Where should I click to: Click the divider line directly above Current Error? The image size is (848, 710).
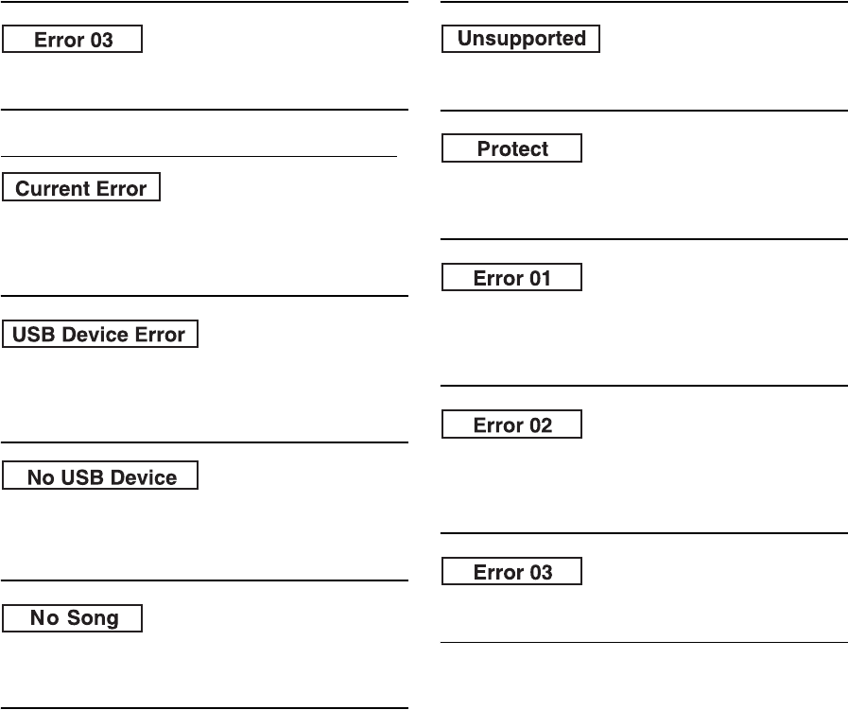[x=199, y=156]
